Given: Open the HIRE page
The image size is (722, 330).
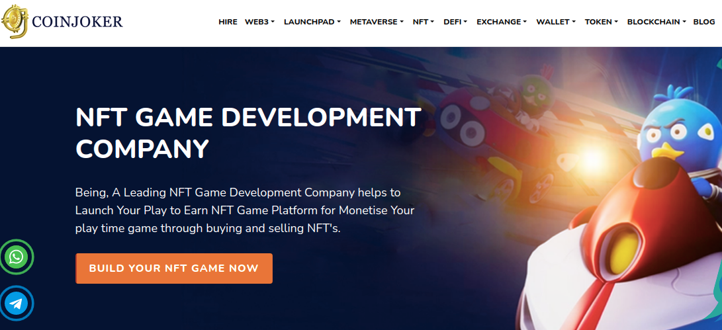Looking at the screenshot, I should pos(228,22).
